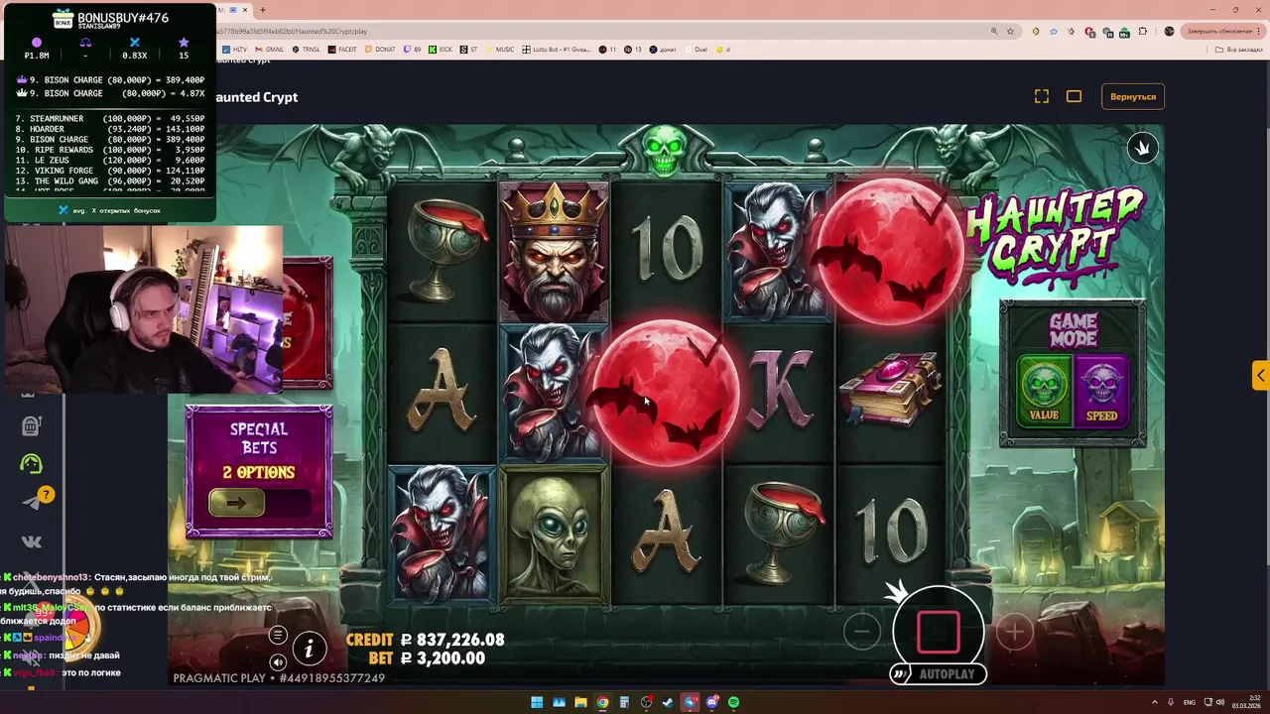This screenshot has height=714, width=1270.
Task: Click the zoom magnifier in address bar
Action: [994, 31]
